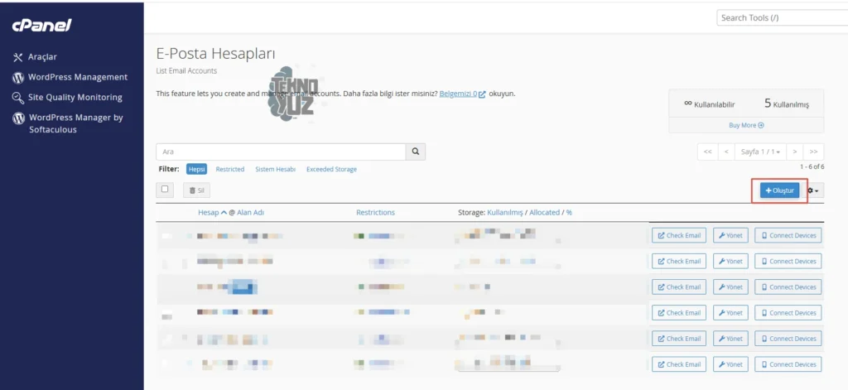Click Yönet in the fifth account row
This screenshot has width=848, height=390.
(730, 339)
